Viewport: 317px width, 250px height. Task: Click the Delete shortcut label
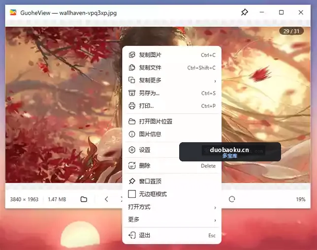(208, 166)
